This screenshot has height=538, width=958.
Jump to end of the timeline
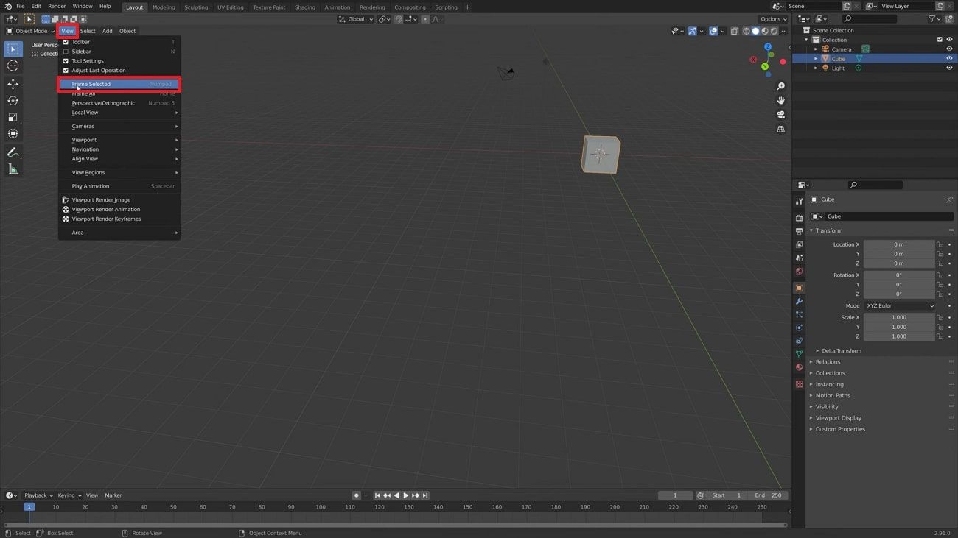click(425, 495)
